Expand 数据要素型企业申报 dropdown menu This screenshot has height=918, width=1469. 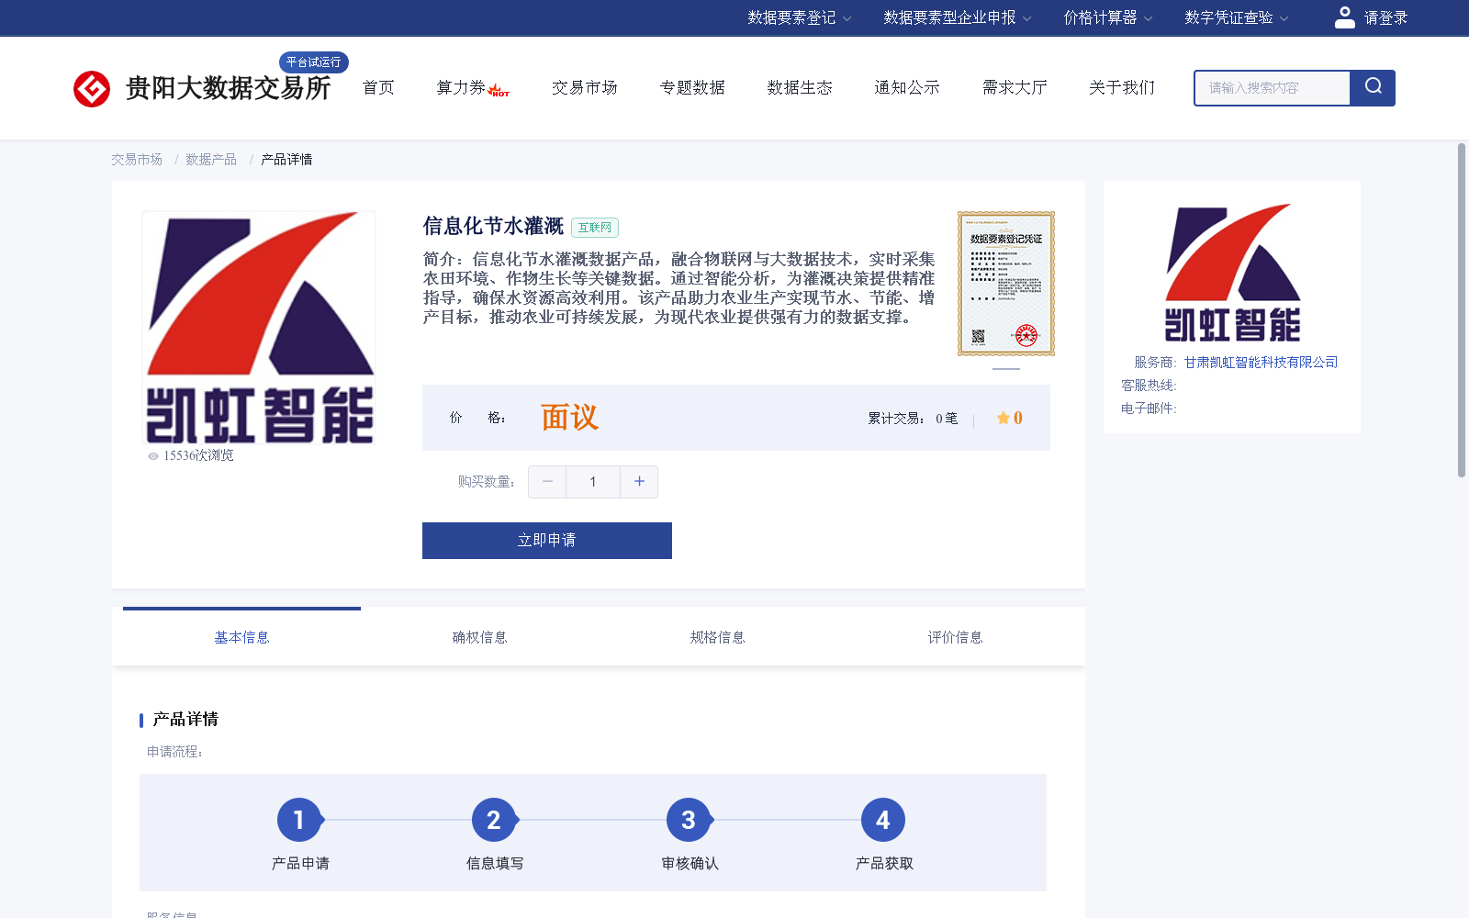[x=957, y=17]
